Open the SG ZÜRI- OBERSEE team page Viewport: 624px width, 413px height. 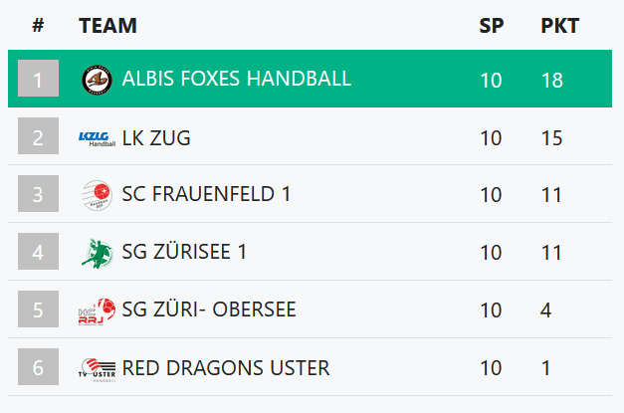coord(209,310)
